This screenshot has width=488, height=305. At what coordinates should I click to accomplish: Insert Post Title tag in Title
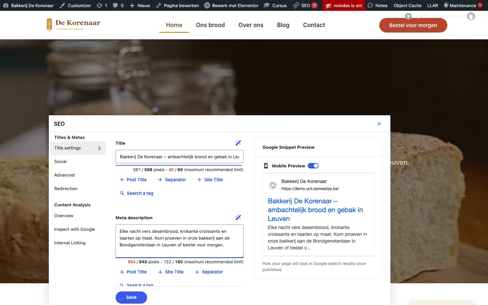tap(133, 180)
